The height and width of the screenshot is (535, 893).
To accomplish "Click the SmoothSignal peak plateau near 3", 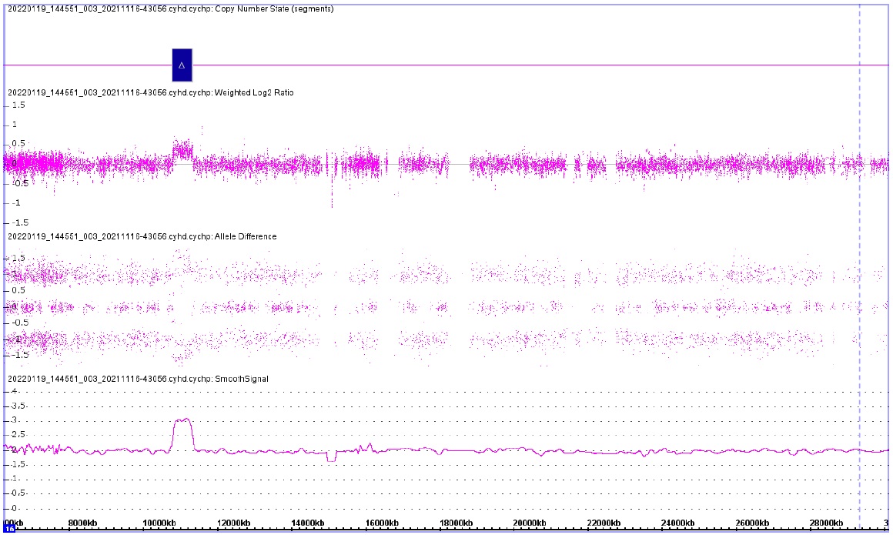I will tap(182, 420).
